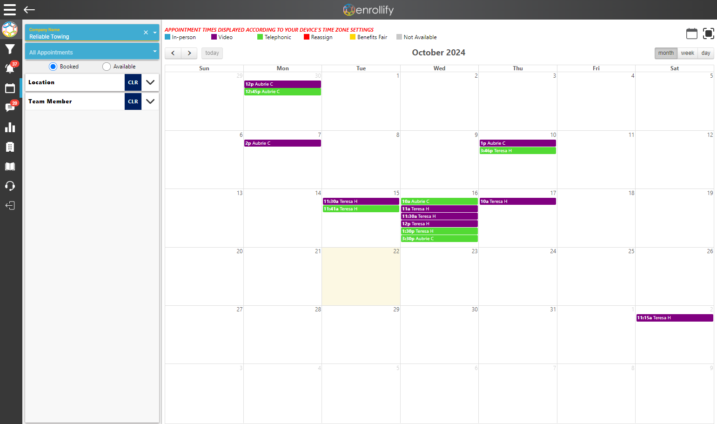717x424 pixels.
Task: Open the All Appointments dropdown
Action: click(92, 52)
